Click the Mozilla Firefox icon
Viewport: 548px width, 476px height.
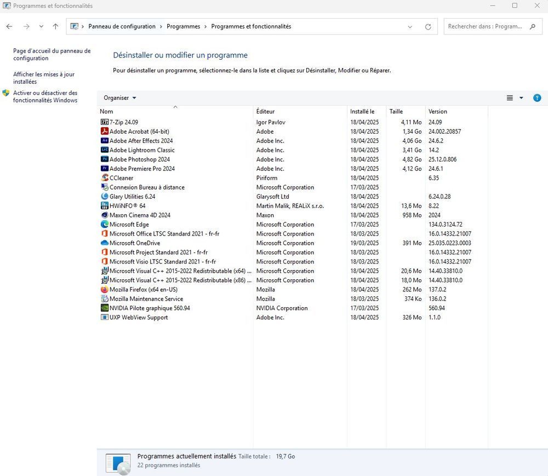105,290
